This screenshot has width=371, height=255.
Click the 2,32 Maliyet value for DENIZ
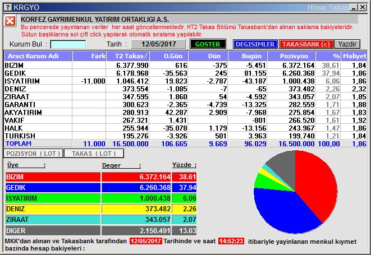click(x=359, y=89)
